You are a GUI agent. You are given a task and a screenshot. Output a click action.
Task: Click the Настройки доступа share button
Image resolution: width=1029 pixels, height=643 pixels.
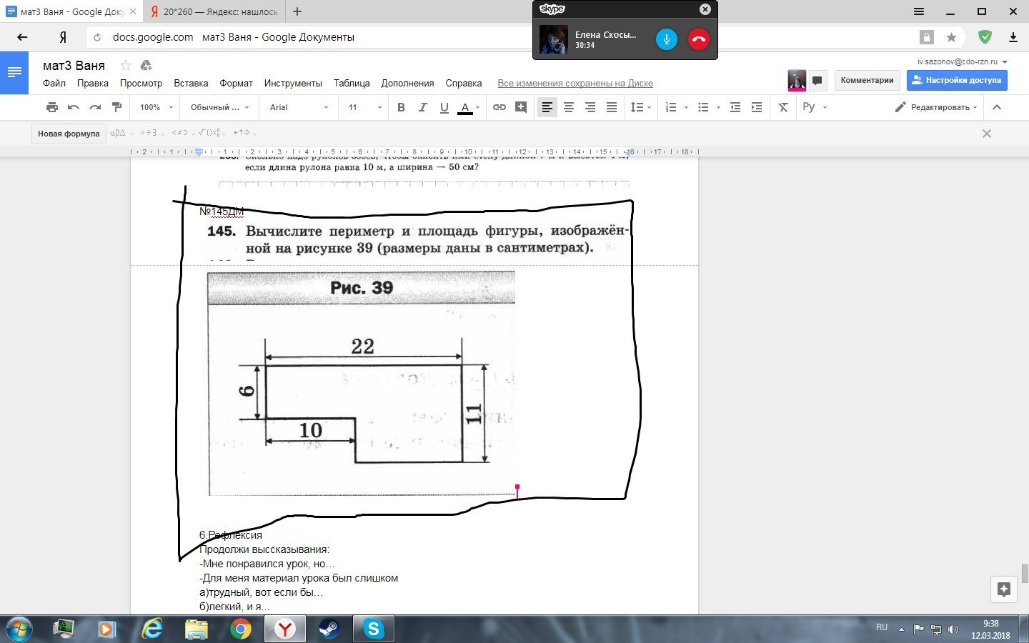957,80
